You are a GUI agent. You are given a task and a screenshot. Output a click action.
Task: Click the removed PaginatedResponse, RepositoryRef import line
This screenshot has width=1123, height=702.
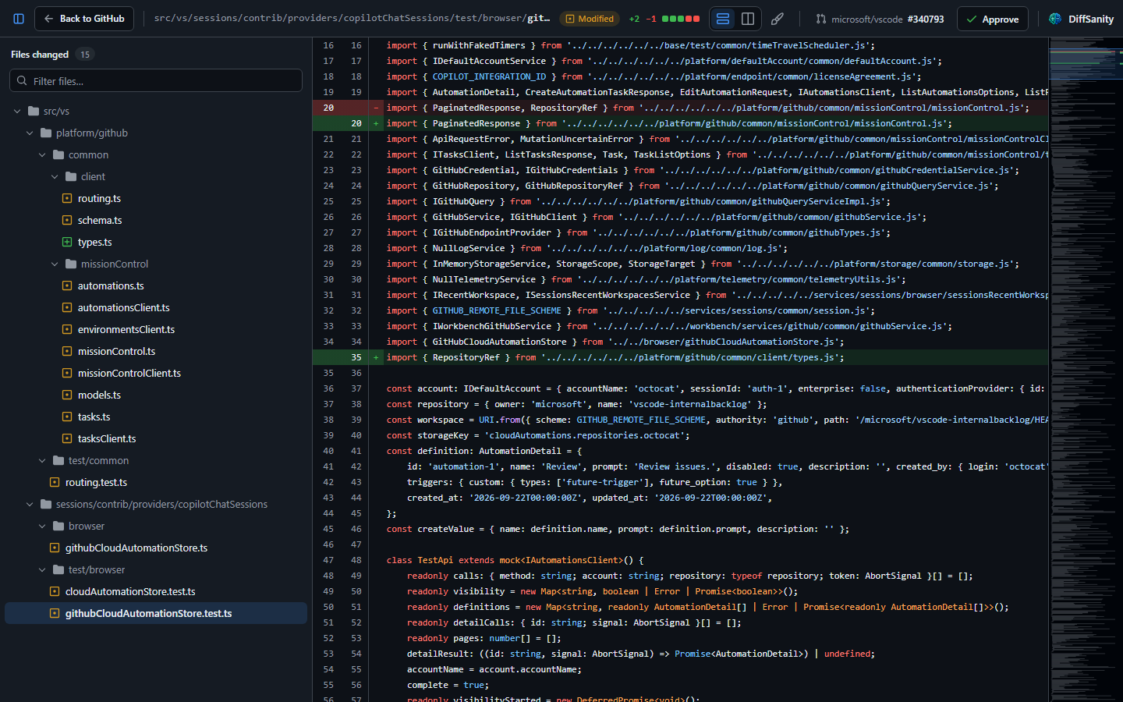(680, 108)
